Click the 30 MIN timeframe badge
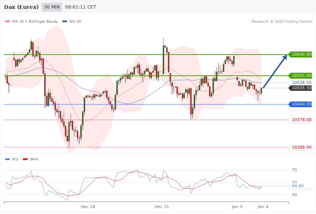 point(52,7)
